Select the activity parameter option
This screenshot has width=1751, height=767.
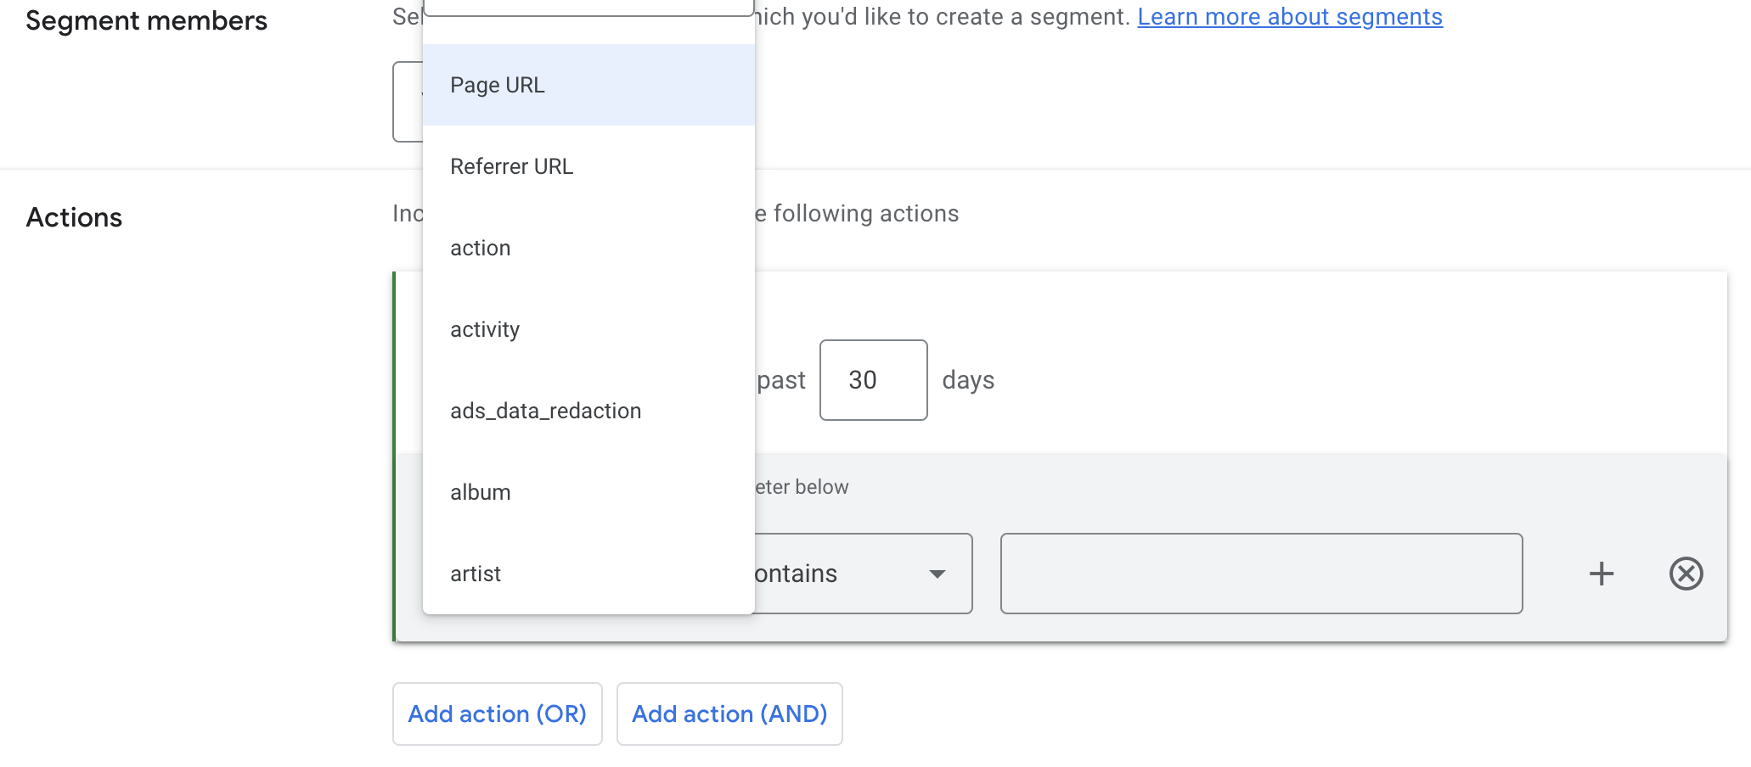pos(588,329)
